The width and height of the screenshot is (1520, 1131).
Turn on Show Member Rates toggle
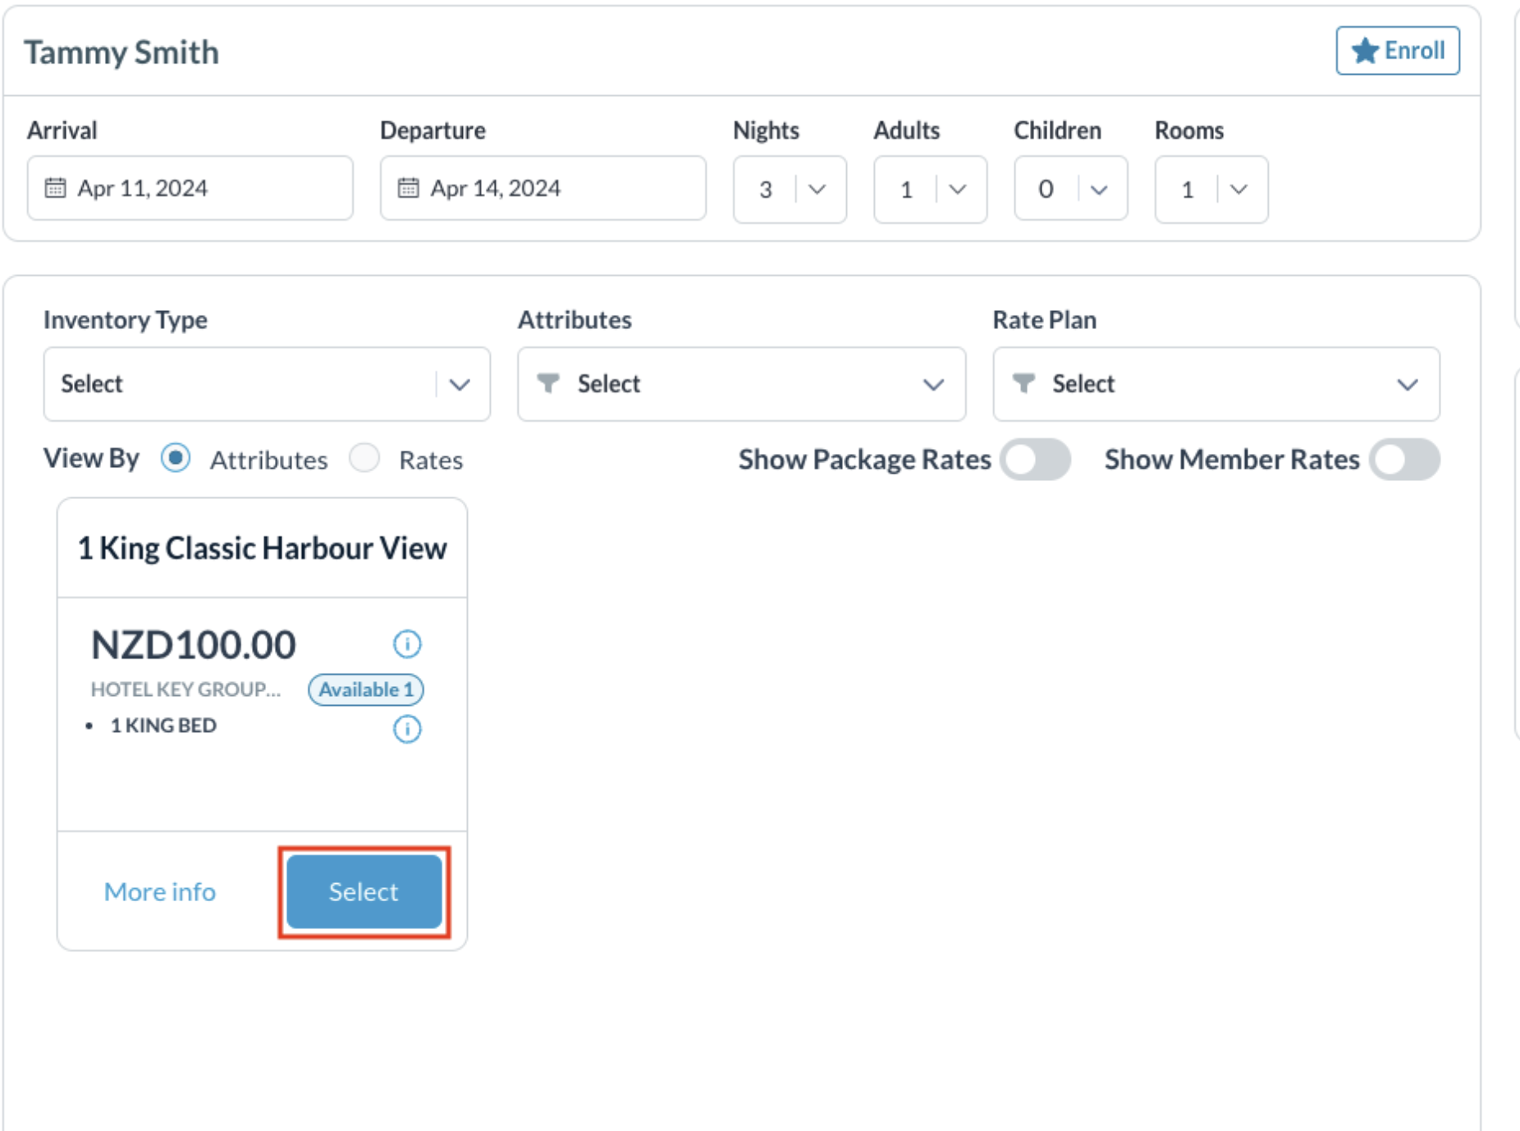(x=1404, y=460)
